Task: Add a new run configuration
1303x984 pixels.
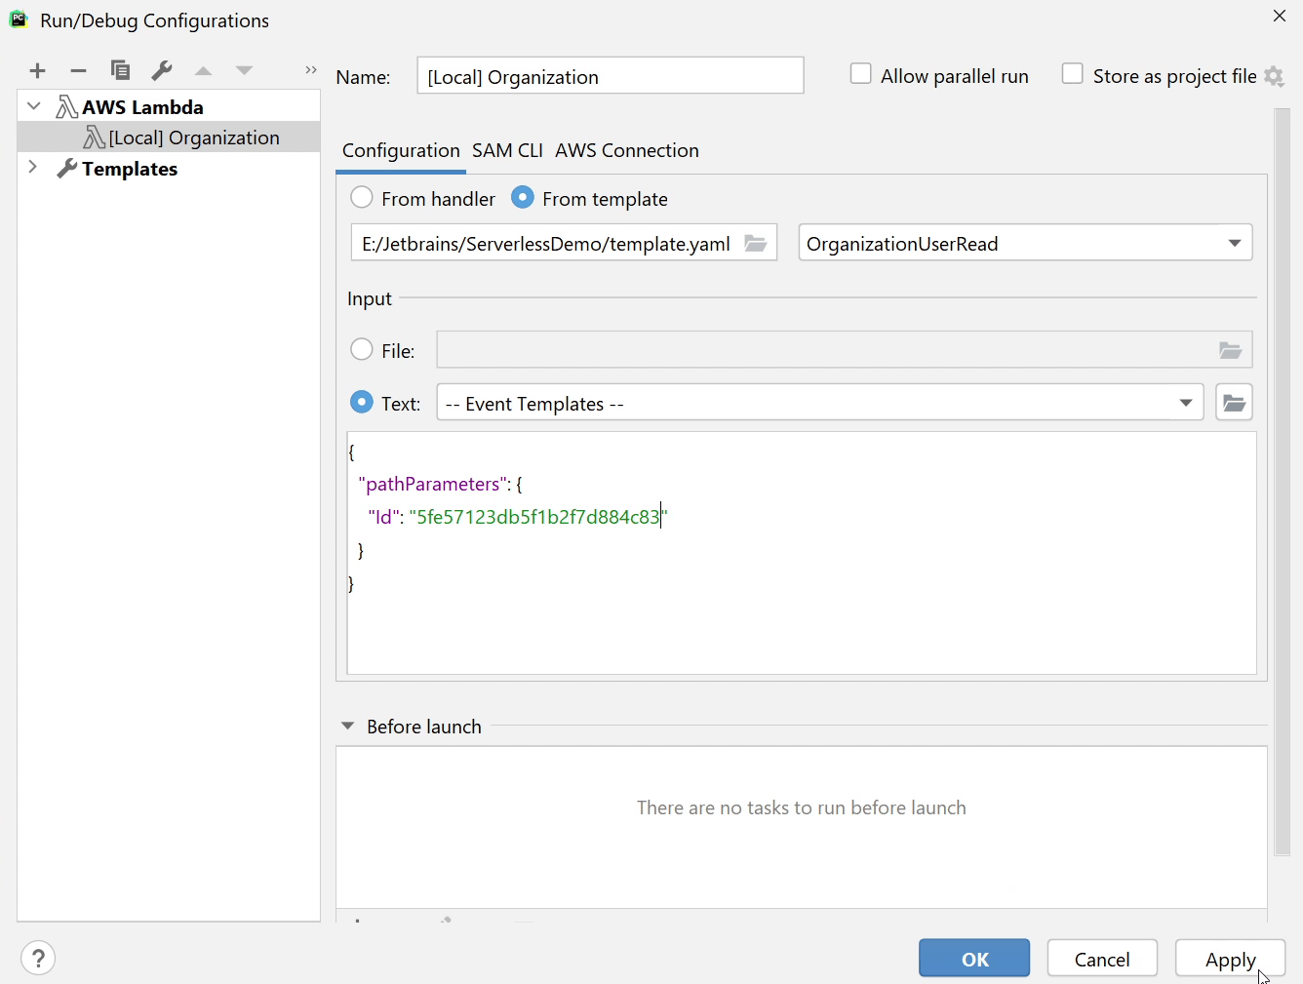Action: [37, 70]
